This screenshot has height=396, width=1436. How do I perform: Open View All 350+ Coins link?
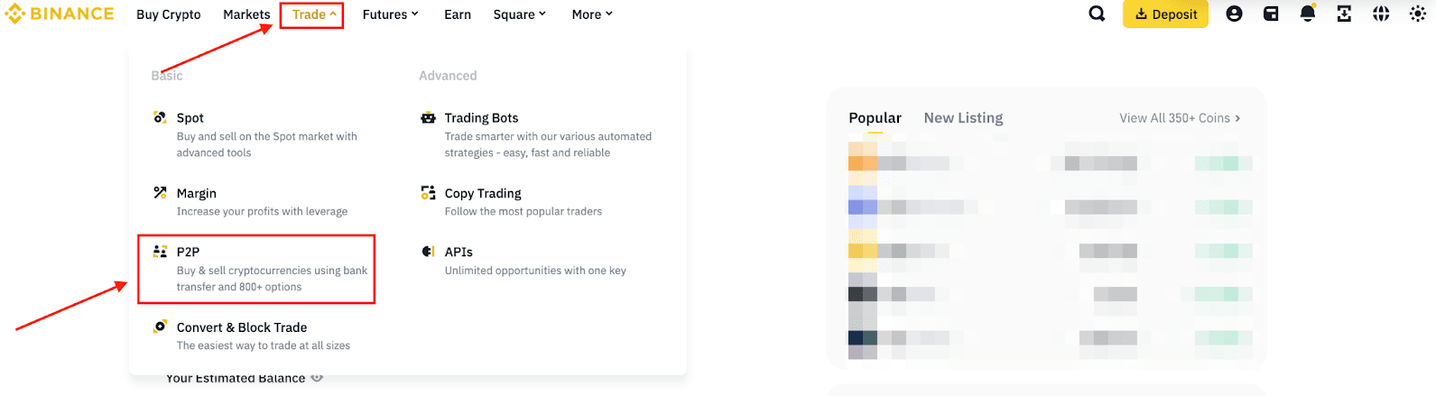(x=1180, y=118)
